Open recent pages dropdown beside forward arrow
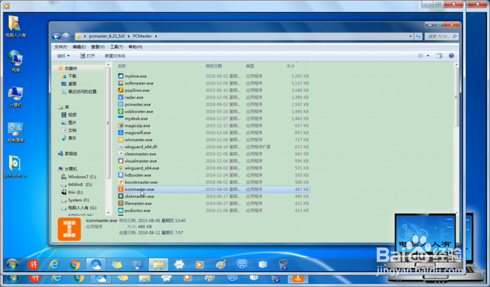The width and height of the screenshot is (490, 287). point(73,37)
